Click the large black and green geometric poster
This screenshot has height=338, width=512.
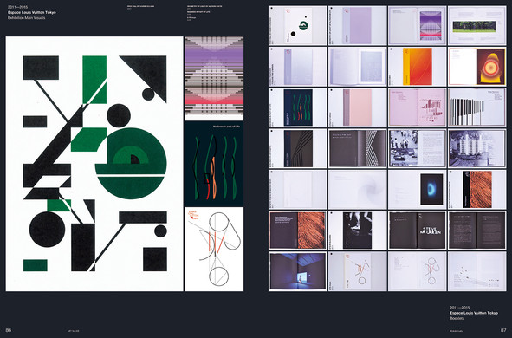point(94,164)
